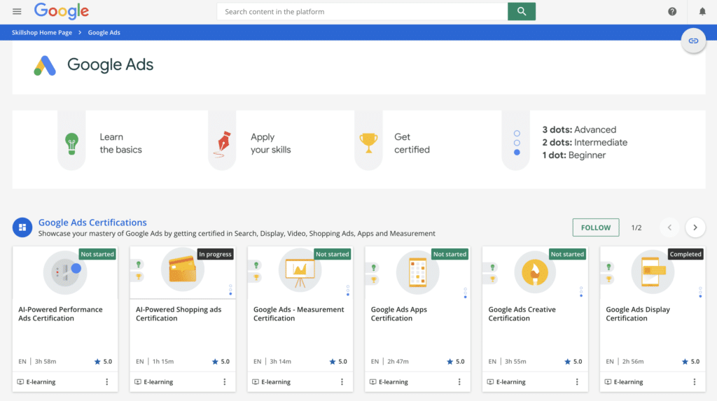Click the Google Ads breadcrumb
This screenshot has height=401, width=717.
pyautogui.click(x=104, y=32)
